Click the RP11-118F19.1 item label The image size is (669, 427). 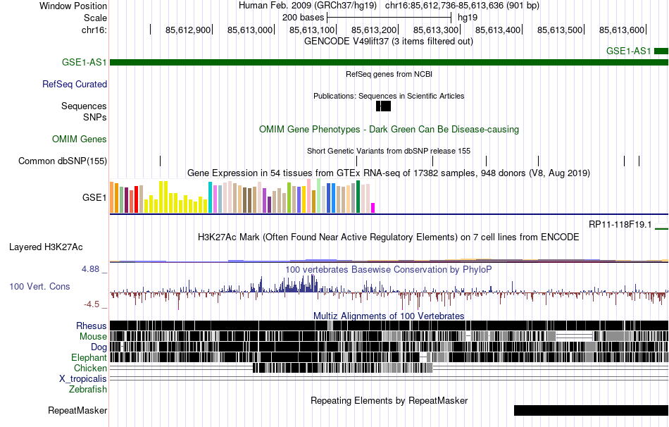click(x=620, y=225)
